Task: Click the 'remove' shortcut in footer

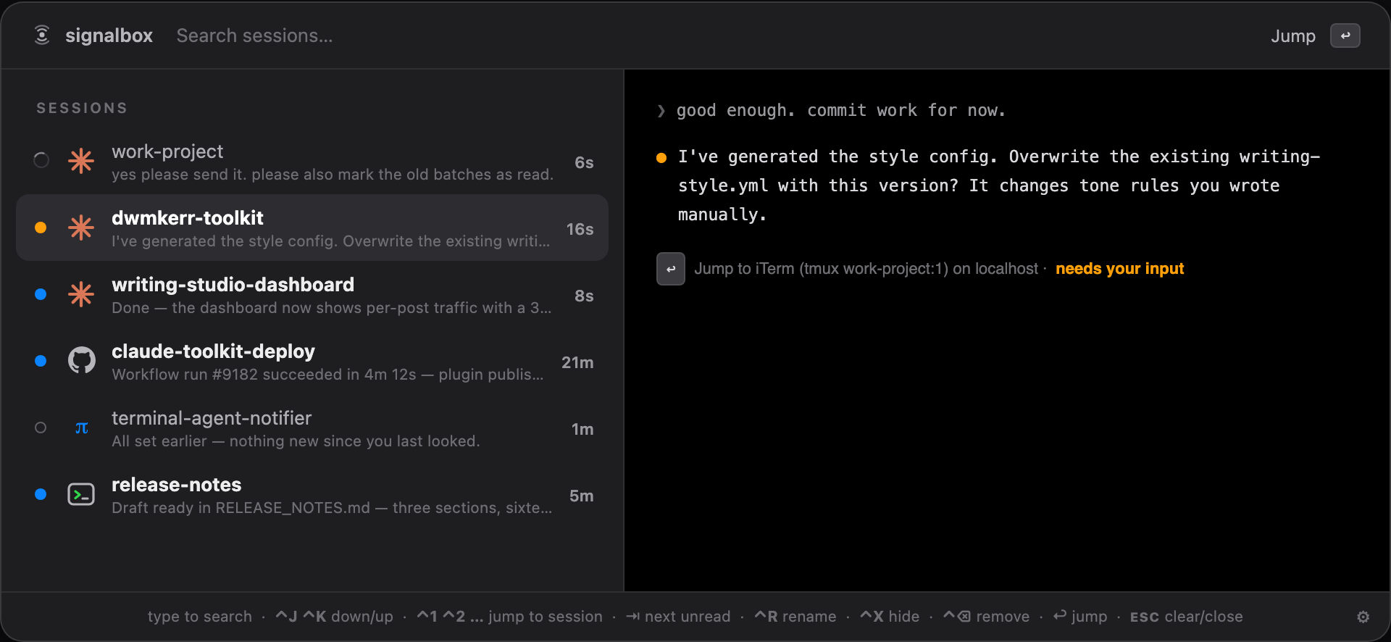Action: point(986,617)
